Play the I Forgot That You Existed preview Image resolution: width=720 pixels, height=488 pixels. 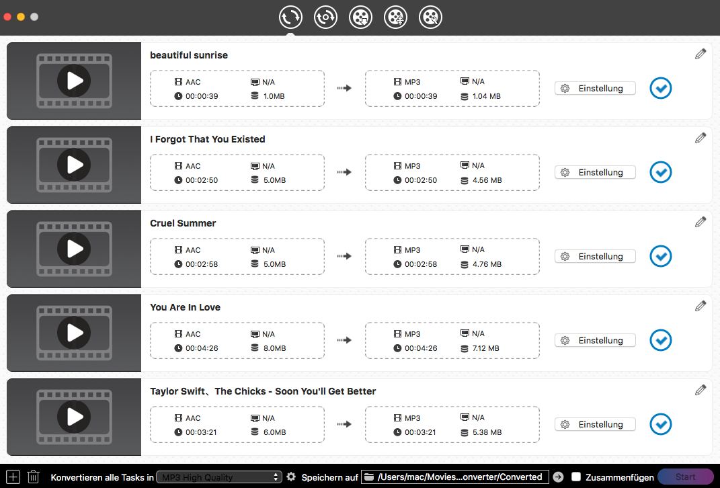74,165
